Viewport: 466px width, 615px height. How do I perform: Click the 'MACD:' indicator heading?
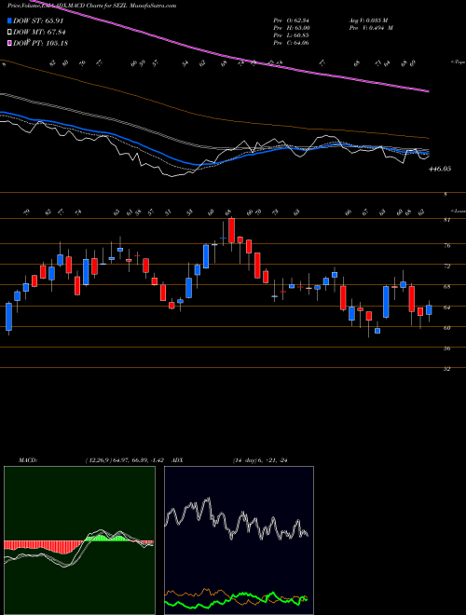(x=28, y=460)
